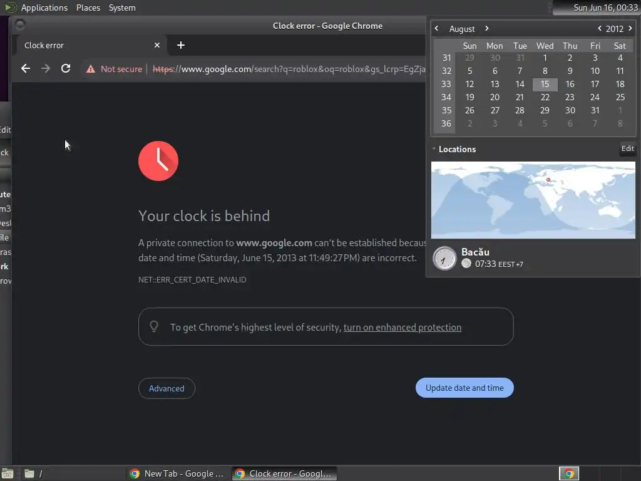Collapse the Locations section

[x=434, y=149]
